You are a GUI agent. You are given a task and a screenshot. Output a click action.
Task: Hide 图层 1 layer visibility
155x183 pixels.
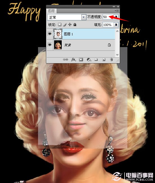pos(50,34)
